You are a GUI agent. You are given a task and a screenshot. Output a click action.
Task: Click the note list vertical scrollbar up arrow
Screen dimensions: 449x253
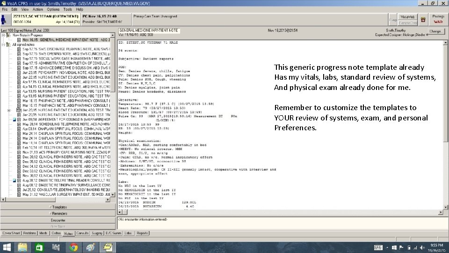pyautogui.click(x=113, y=35)
